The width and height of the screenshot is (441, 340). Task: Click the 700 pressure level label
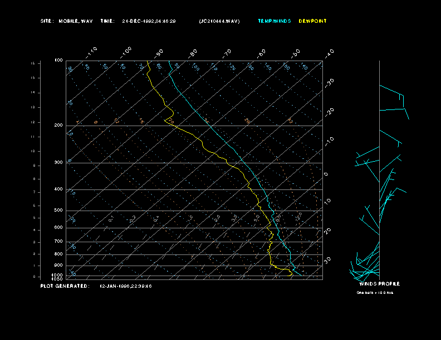point(58,241)
